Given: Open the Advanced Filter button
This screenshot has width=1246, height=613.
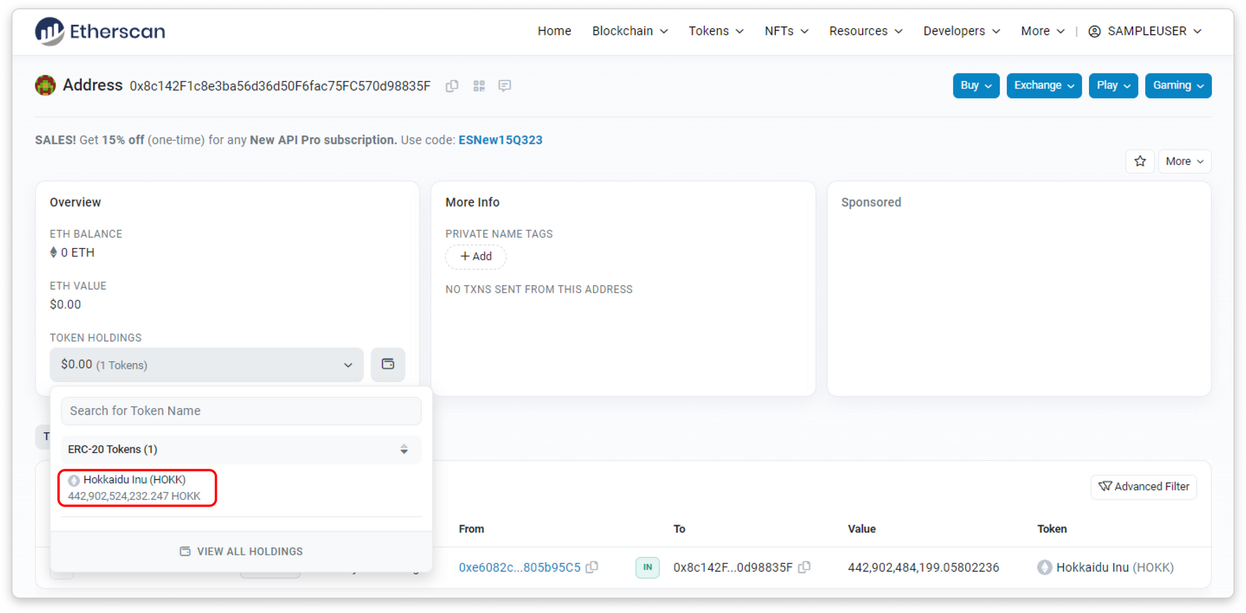Looking at the screenshot, I should [1143, 487].
